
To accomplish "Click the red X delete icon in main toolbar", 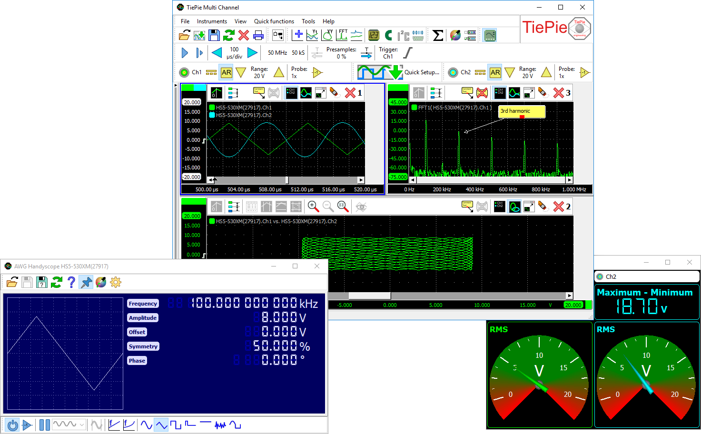I will (x=244, y=35).
